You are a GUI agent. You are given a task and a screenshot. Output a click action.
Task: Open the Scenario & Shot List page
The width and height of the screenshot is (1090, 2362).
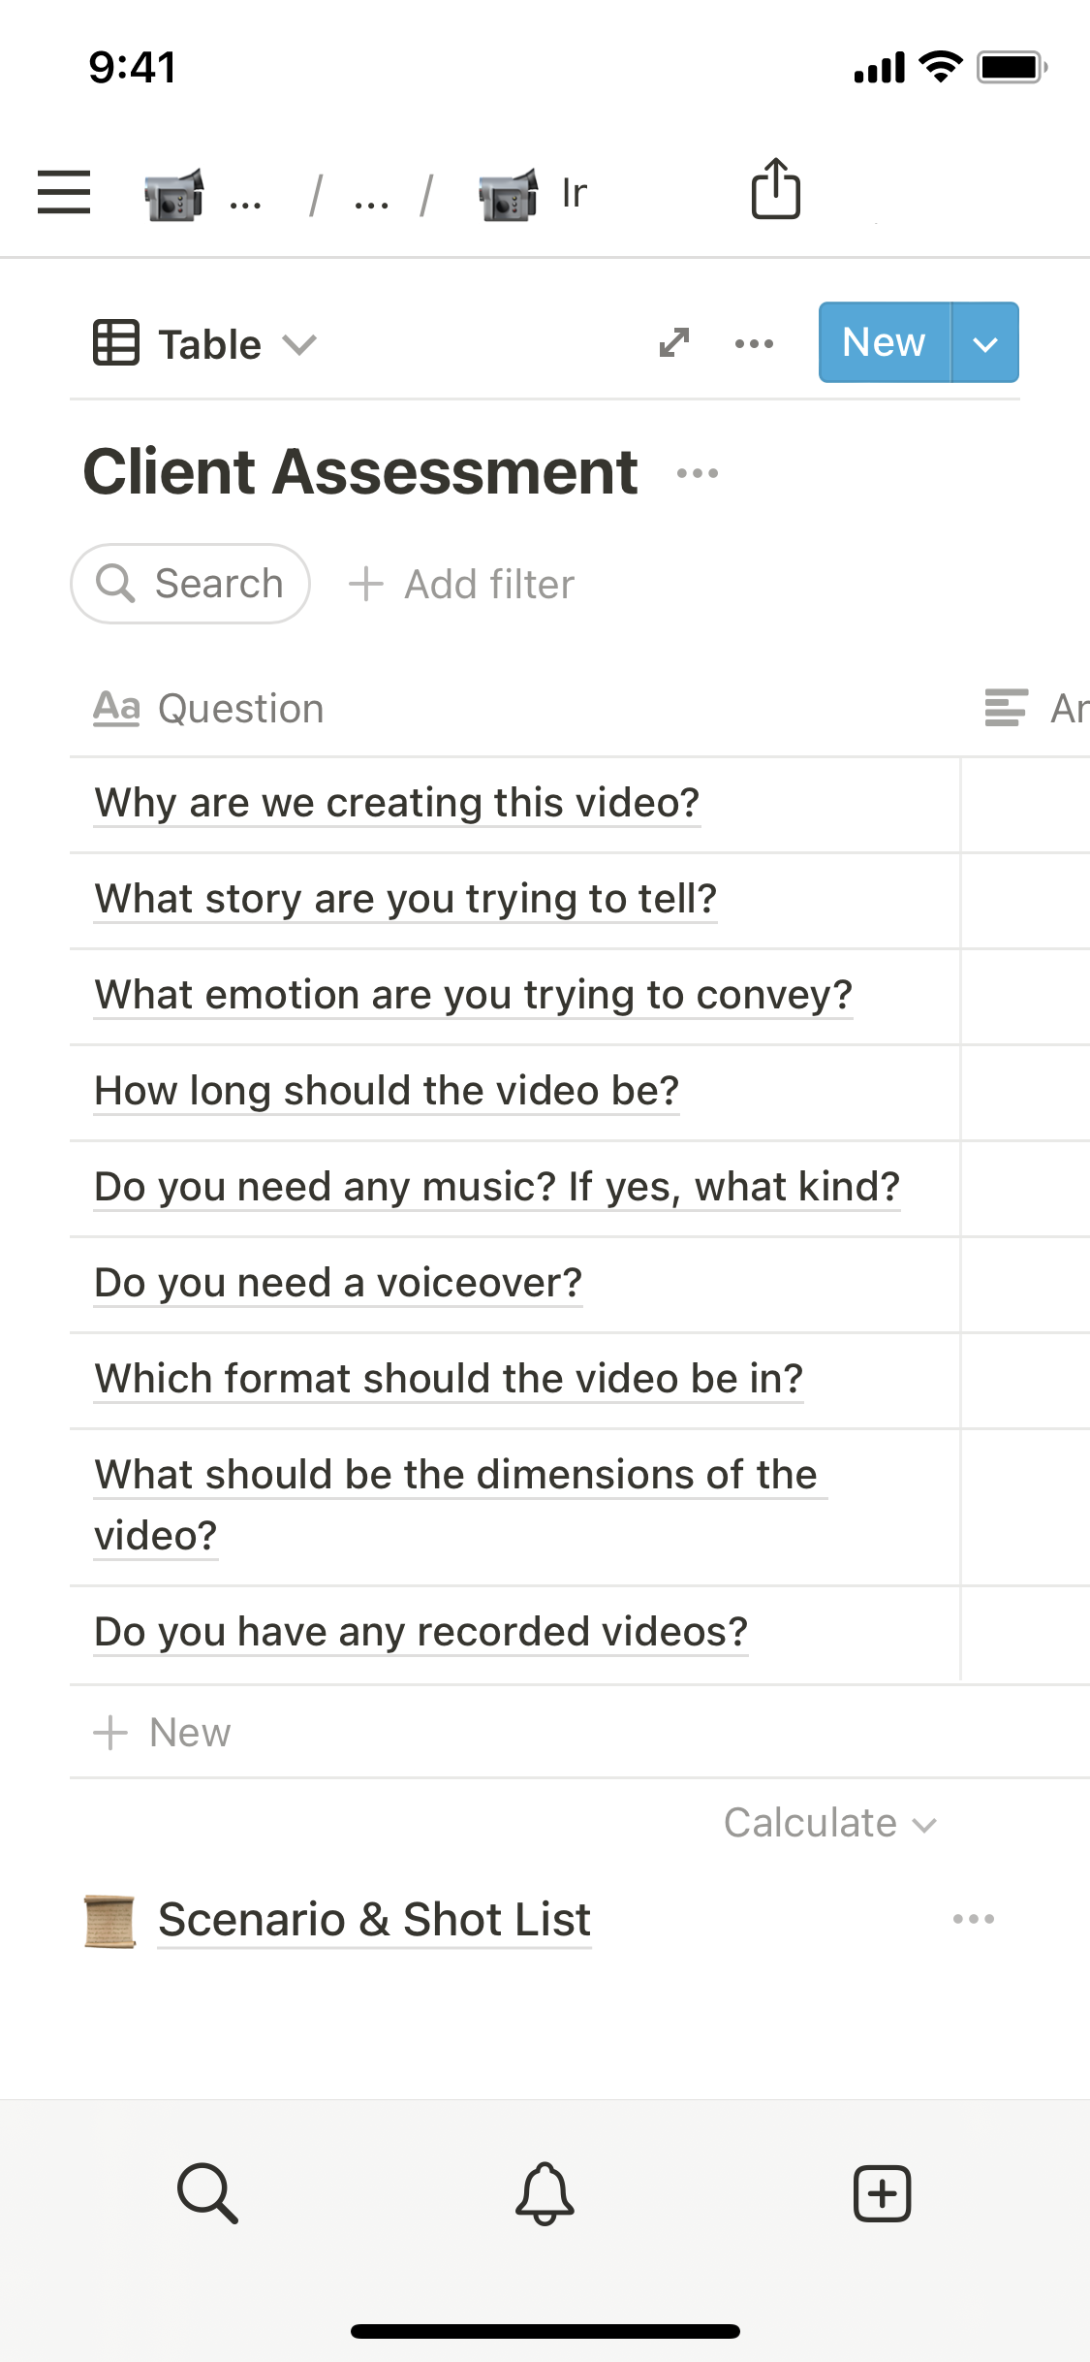374,1920
